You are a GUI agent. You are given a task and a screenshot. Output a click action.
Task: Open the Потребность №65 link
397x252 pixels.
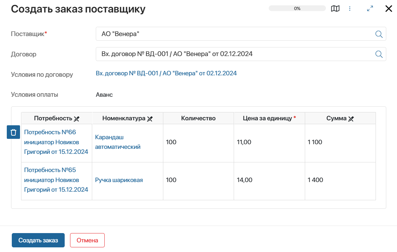[56, 180]
